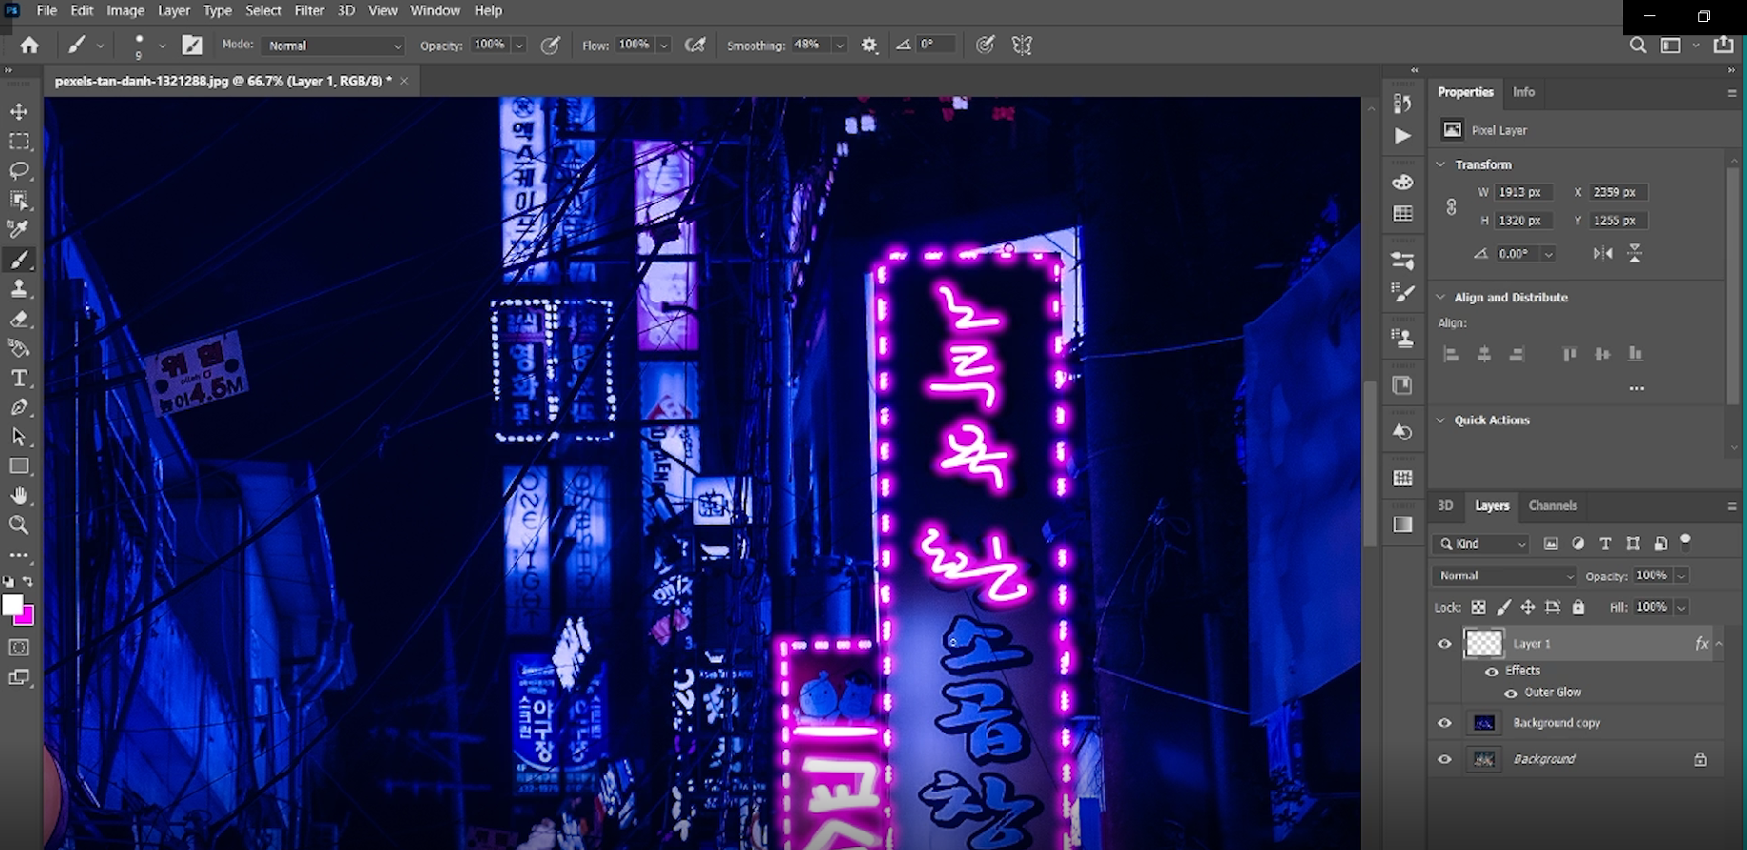Click the foreground color swatch

coord(12,605)
